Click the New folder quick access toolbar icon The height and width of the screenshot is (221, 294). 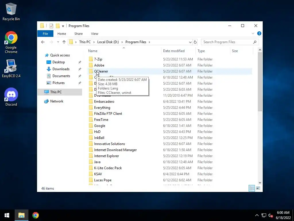coord(58,26)
